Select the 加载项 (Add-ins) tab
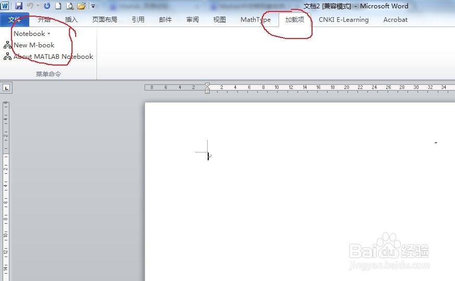This screenshot has height=281, width=455. [x=294, y=20]
